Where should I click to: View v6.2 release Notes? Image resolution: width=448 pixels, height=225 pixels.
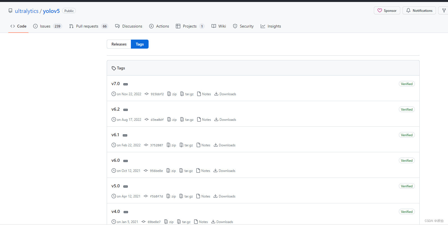click(204, 120)
